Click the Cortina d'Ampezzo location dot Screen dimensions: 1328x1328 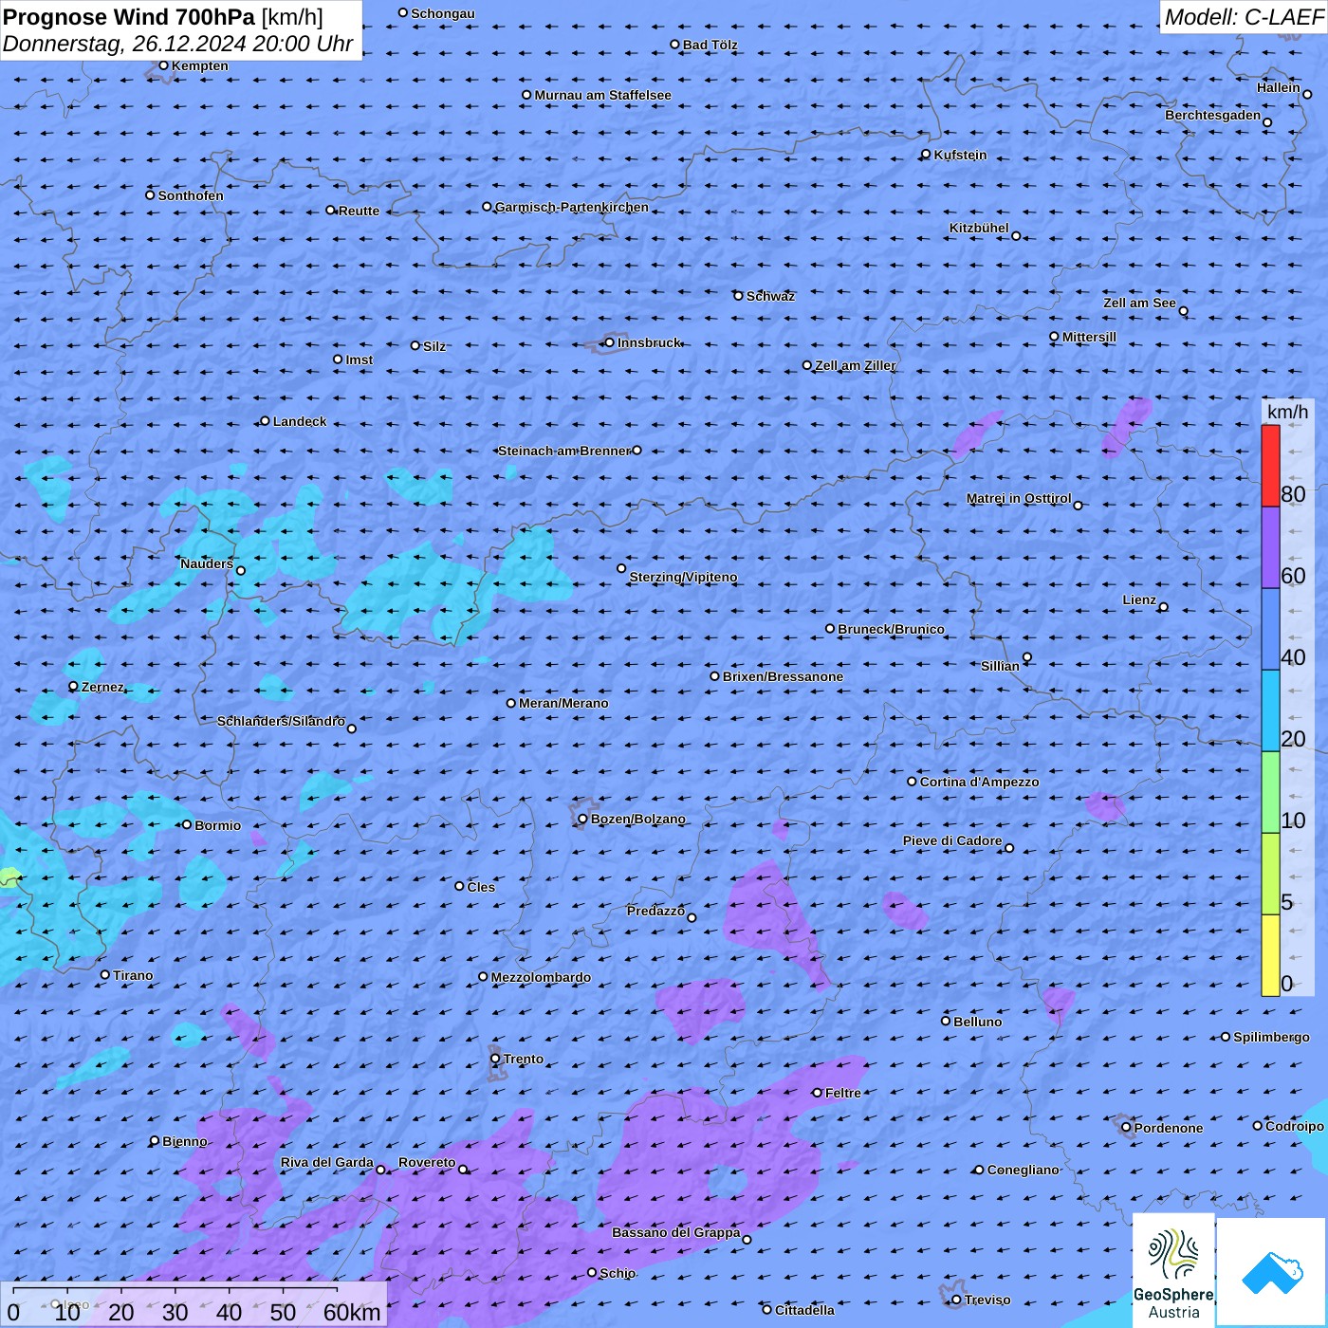click(x=912, y=782)
